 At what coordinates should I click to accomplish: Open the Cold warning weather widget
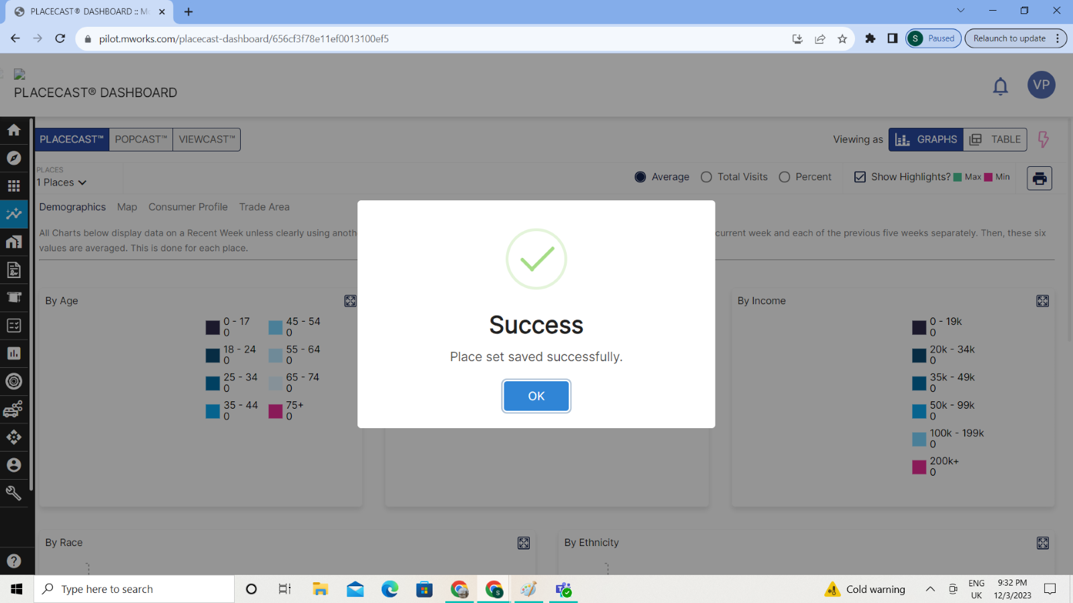coord(865,589)
